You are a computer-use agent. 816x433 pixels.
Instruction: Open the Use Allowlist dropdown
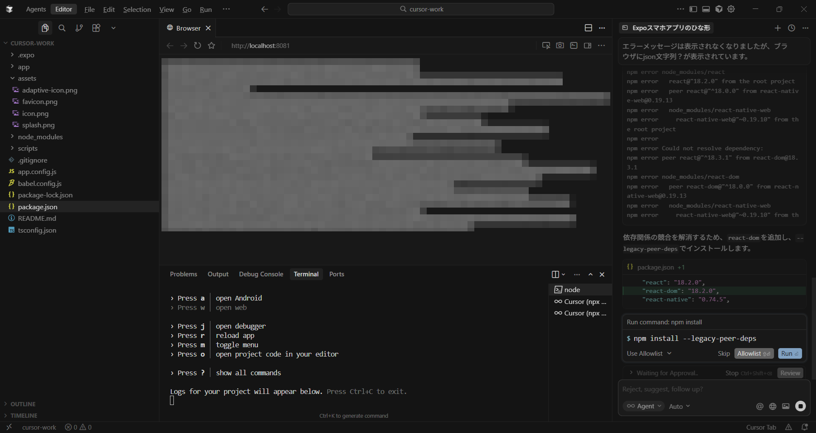coord(649,354)
